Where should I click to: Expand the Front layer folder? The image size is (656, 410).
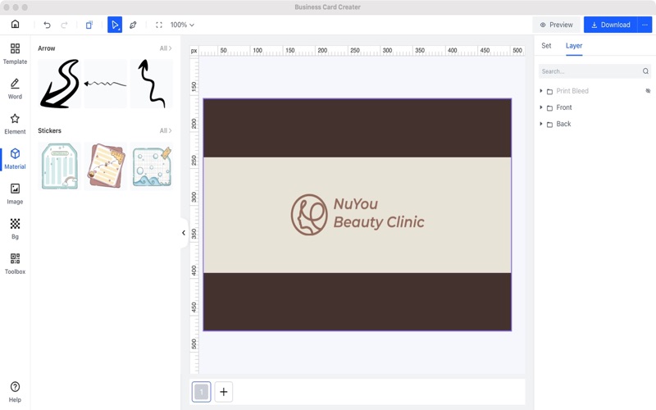click(x=541, y=107)
